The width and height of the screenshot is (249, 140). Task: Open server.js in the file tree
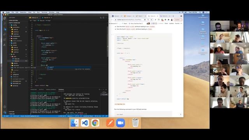point(16,86)
